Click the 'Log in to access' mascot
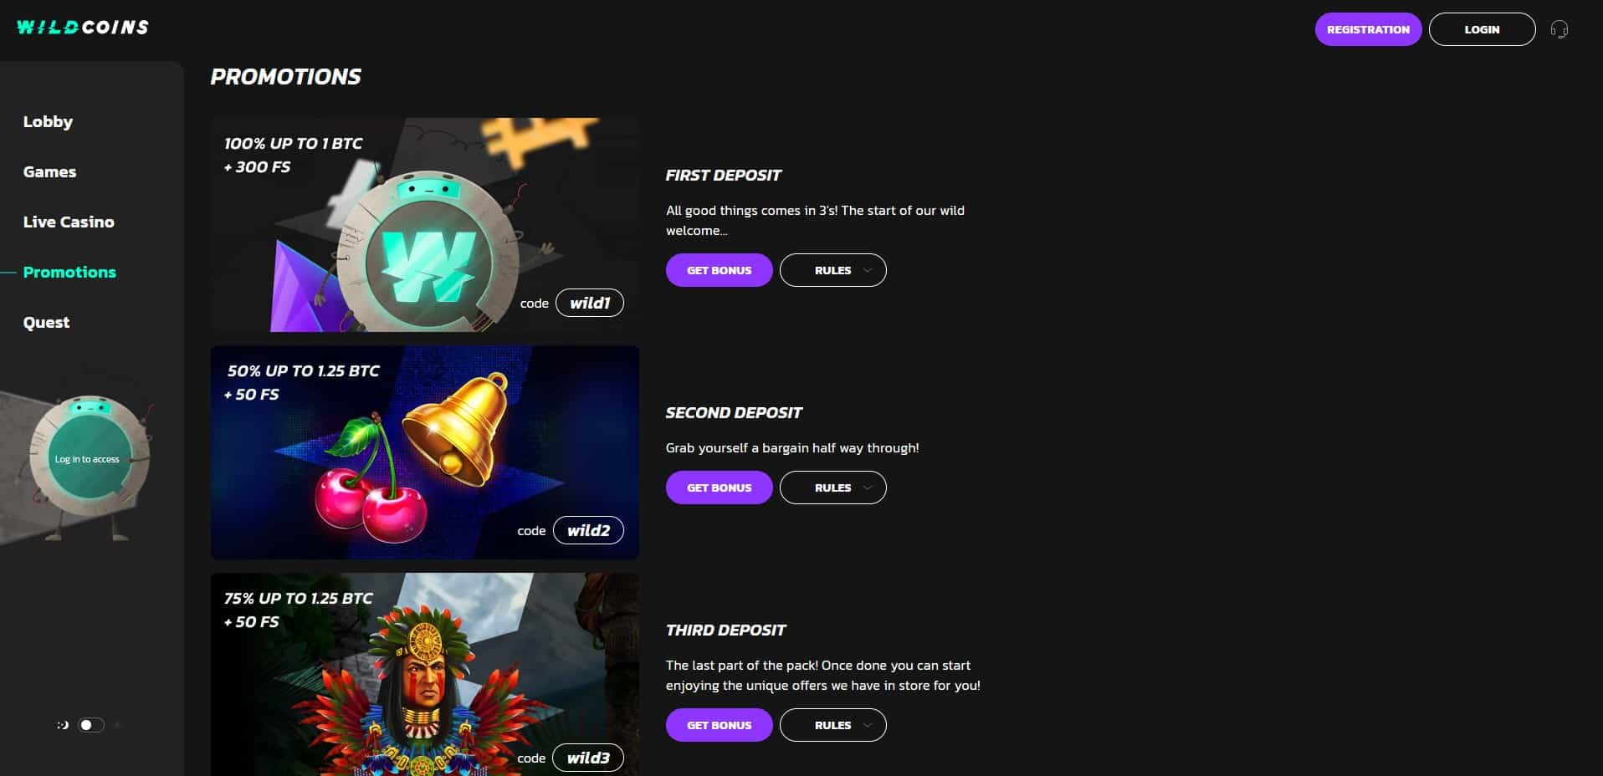 coord(89,458)
